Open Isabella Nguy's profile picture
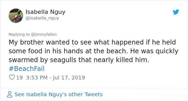This screenshot has width=188, height=101. click(16, 16)
